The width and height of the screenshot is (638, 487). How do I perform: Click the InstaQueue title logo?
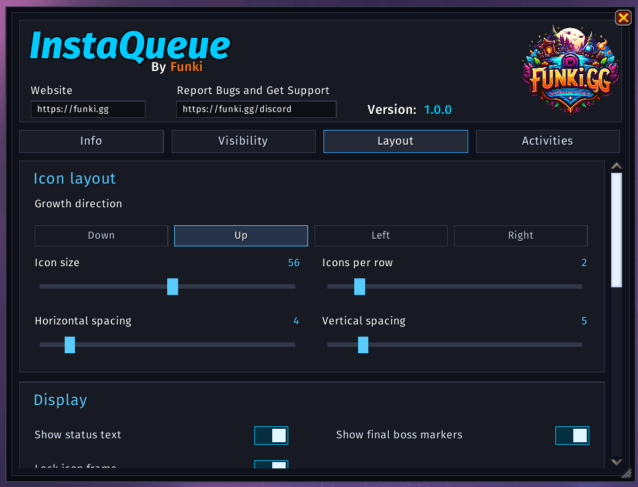(130, 47)
